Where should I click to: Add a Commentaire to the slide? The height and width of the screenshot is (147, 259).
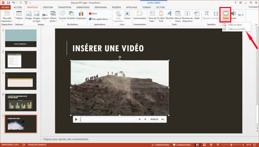139,15
